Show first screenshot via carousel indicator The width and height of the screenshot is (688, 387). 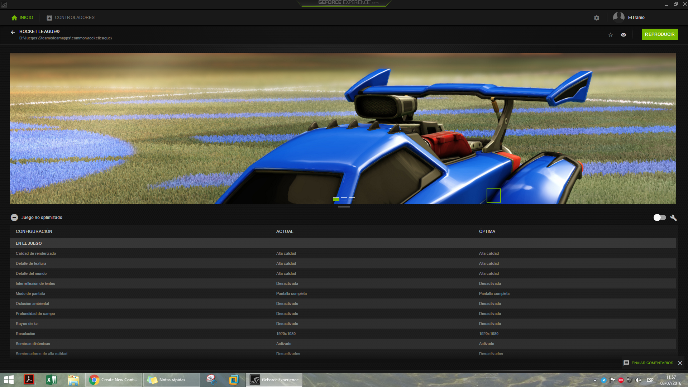coord(336,199)
